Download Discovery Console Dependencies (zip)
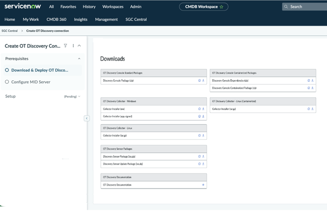This screenshot has height=212, width=327. coord(312,81)
